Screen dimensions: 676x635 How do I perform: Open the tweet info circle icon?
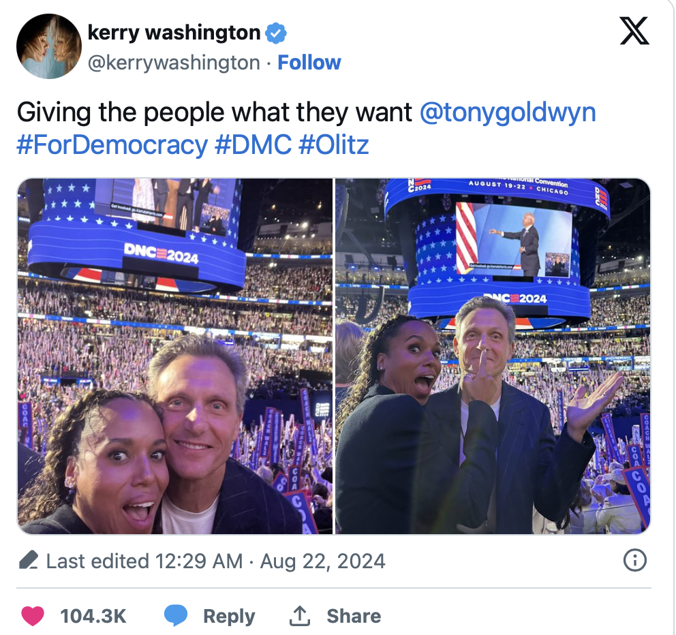pos(634,561)
